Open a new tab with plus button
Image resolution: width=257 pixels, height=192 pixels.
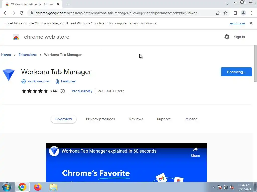68,4
